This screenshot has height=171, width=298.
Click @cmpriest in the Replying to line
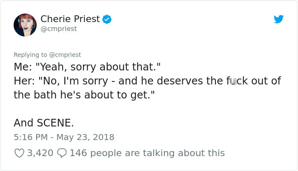[x=65, y=55]
